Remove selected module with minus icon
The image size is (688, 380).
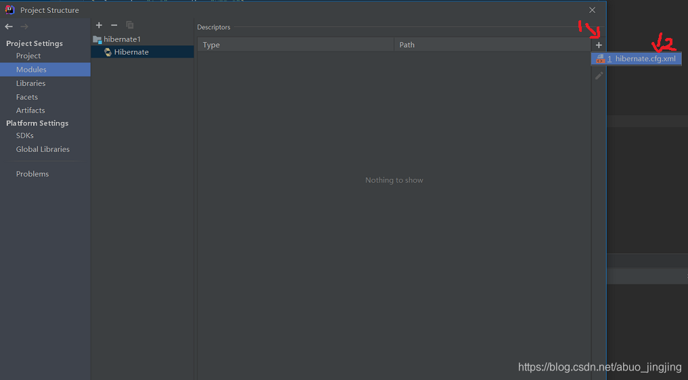(114, 25)
